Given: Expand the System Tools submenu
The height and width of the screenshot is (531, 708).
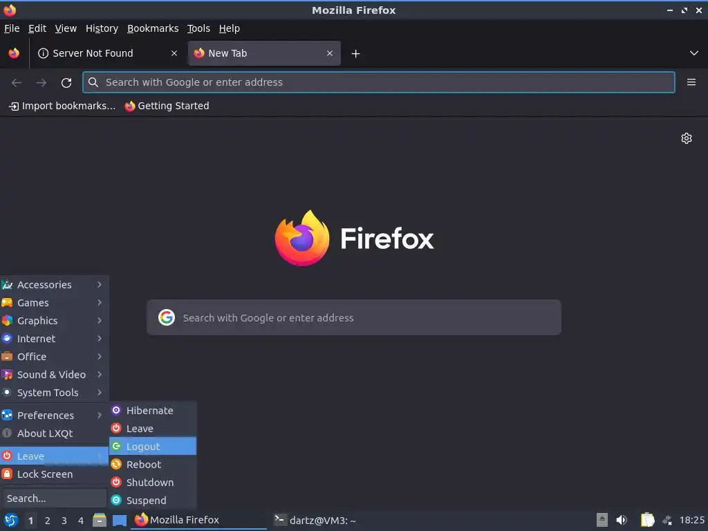Looking at the screenshot, I should 54,393.
